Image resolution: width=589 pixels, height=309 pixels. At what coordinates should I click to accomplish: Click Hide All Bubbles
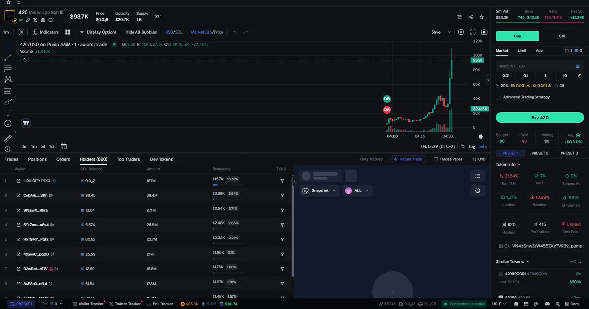pos(141,32)
